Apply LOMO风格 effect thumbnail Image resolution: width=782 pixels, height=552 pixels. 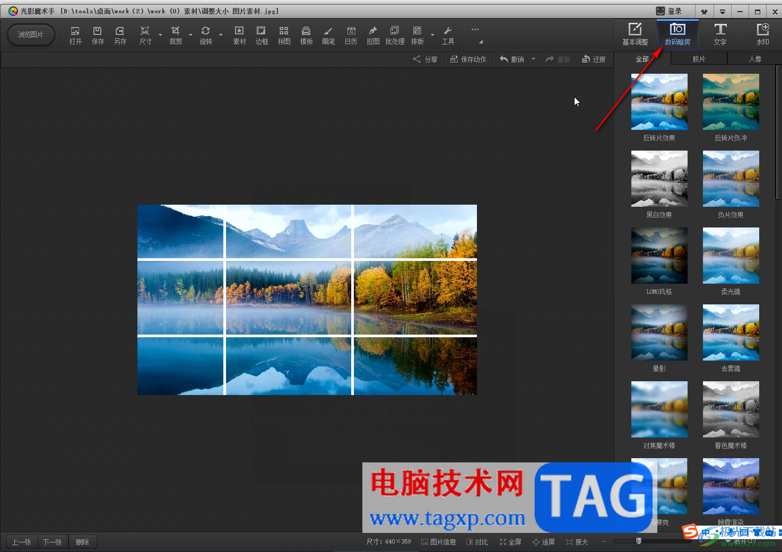pyautogui.click(x=659, y=256)
